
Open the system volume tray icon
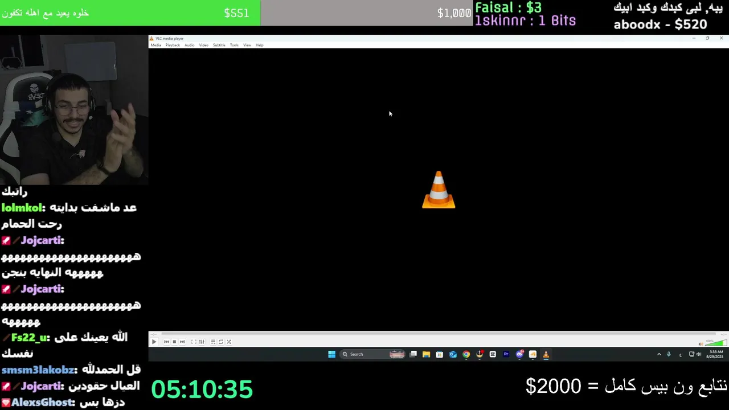click(699, 354)
